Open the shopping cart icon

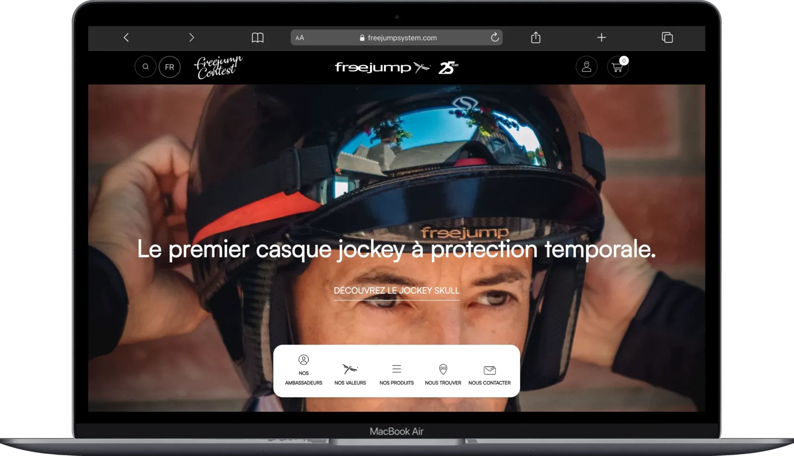[618, 67]
